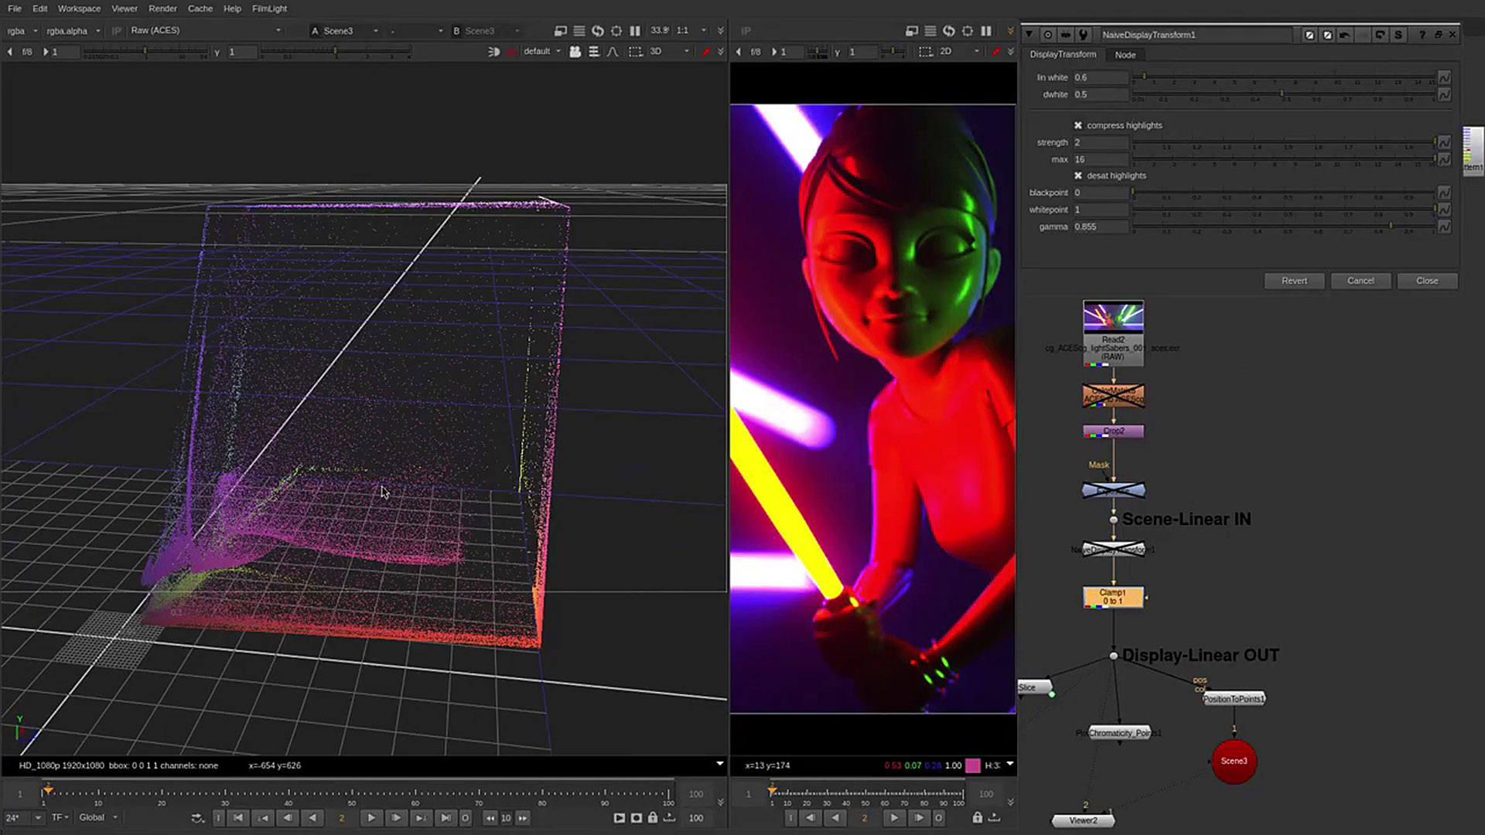This screenshot has height=835, width=1485.
Task: Click the In white value field
Action: point(1100,77)
